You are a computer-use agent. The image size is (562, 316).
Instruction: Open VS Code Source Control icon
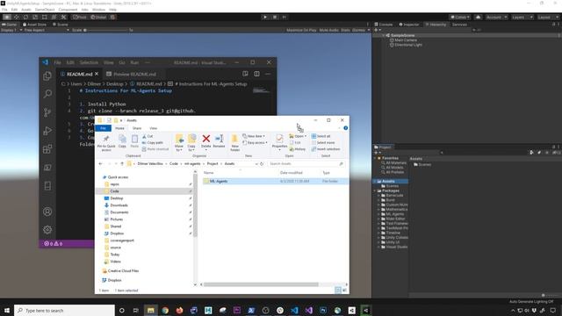click(x=47, y=112)
